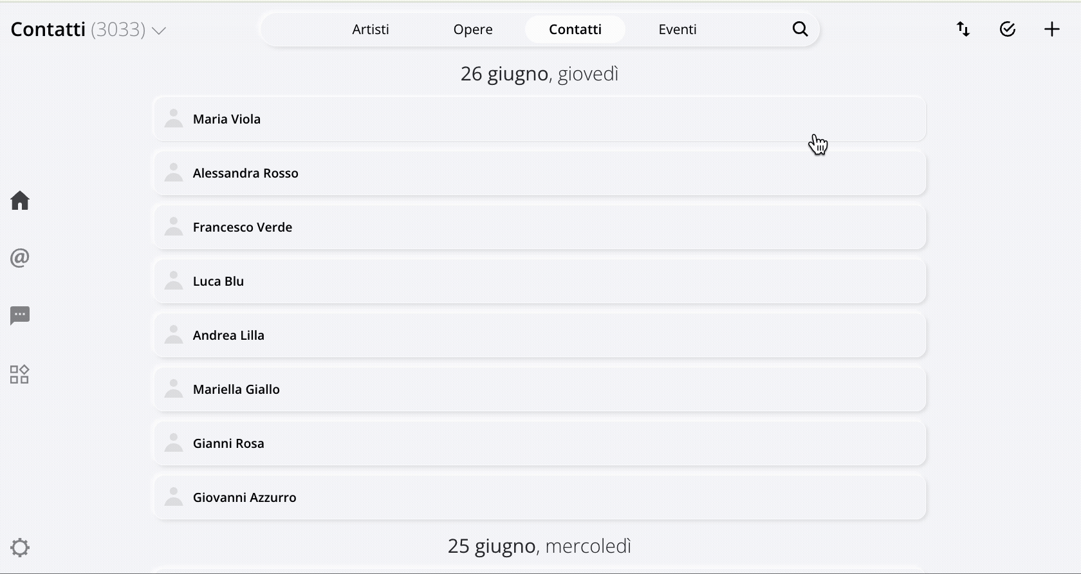The image size is (1081, 574).
Task: Click avatar icon of Luca Blu
Action: click(x=174, y=281)
